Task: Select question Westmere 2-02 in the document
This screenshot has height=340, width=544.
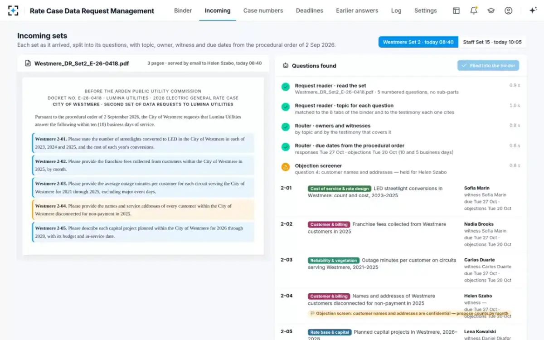Action: click(x=143, y=165)
